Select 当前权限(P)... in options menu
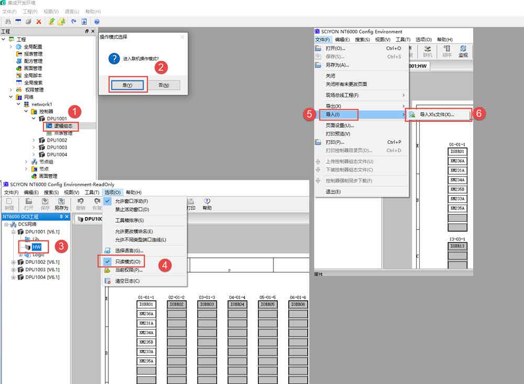The width and height of the screenshot is (524, 384). click(129, 270)
